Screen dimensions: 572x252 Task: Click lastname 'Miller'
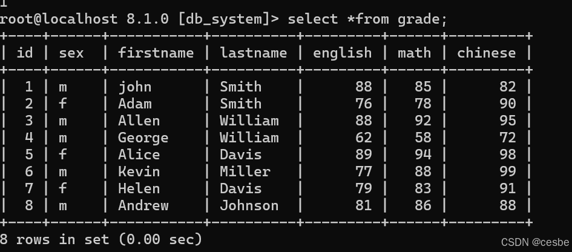pyautogui.click(x=245, y=171)
